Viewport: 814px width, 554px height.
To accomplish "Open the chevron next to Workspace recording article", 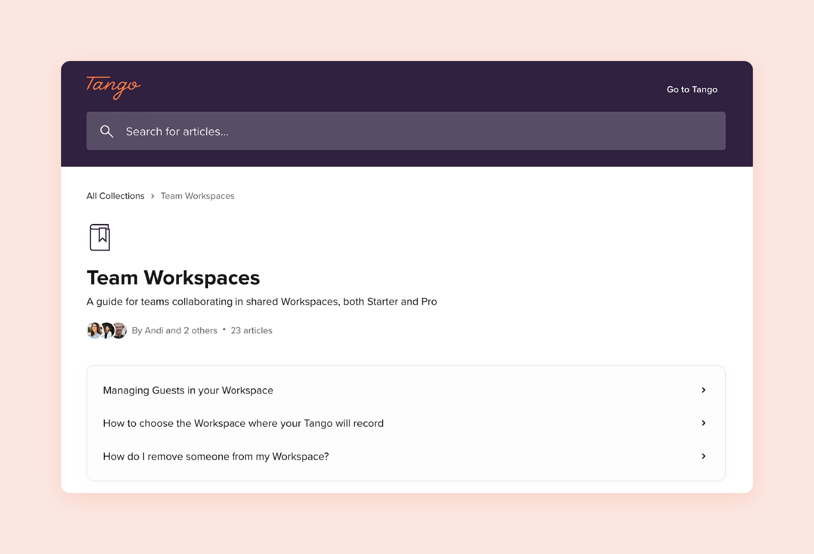I will pyautogui.click(x=704, y=423).
